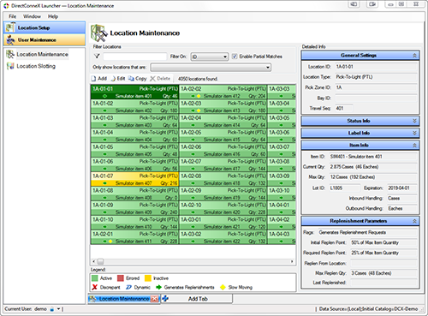Open the Window menu
Image resolution: width=428 pixels, height=316 pixels.
[x=32, y=16]
